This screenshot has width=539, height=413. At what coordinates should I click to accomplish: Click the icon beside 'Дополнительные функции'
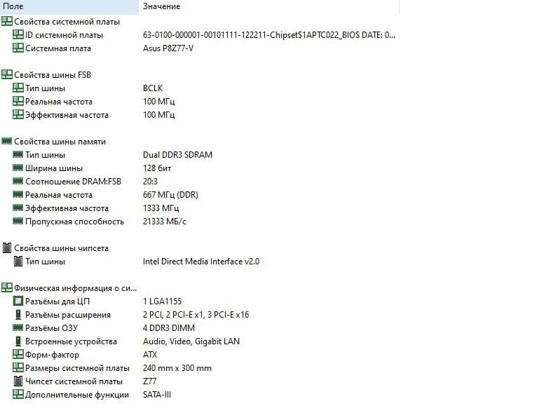pyautogui.click(x=18, y=395)
